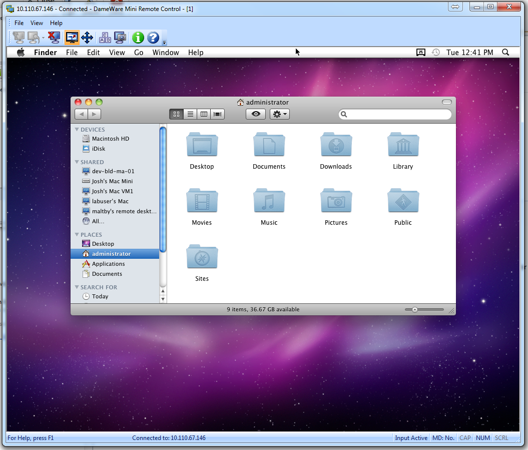Click the sidebar blue scrollbar thumb
Screen dimensions: 528x450
click(163, 189)
